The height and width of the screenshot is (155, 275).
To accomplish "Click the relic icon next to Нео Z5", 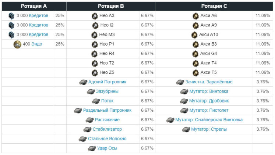I will 95,72.
